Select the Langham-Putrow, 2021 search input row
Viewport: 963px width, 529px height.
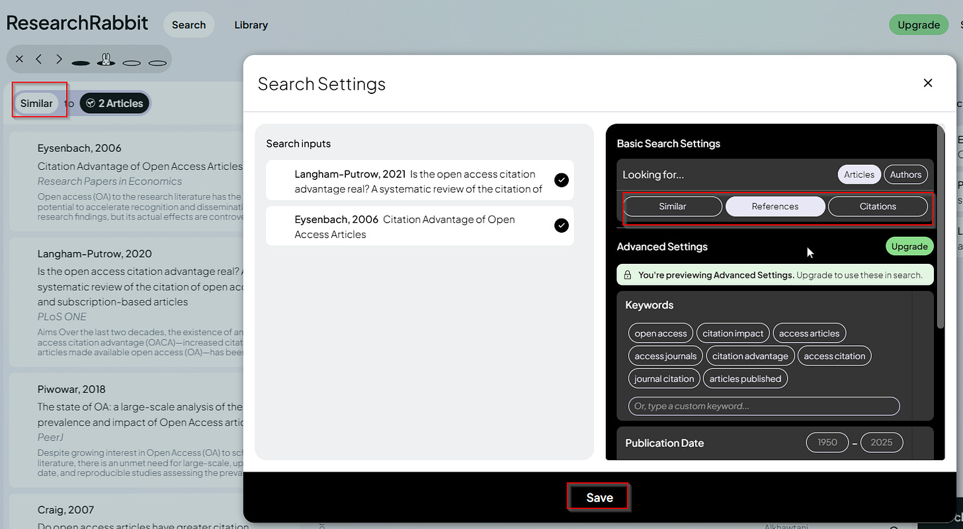[x=420, y=181]
